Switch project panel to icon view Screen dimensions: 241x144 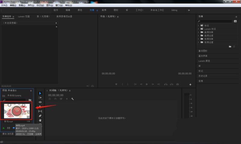(14, 128)
